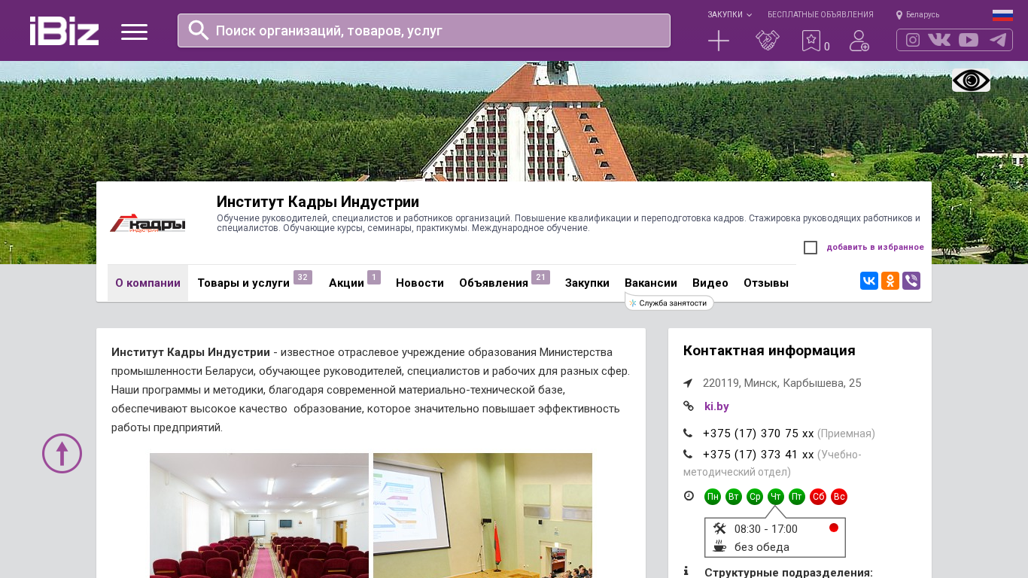Click the 08:30 - 17:00 working hours text
This screenshot has height=578, width=1028.
766,529
